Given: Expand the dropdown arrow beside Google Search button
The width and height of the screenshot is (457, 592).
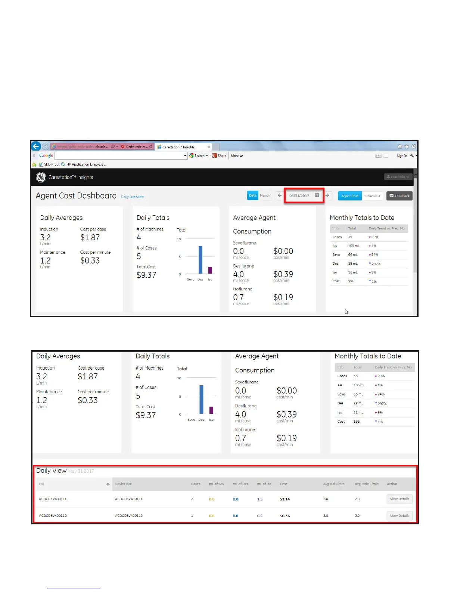Looking at the screenshot, I should (207, 155).
